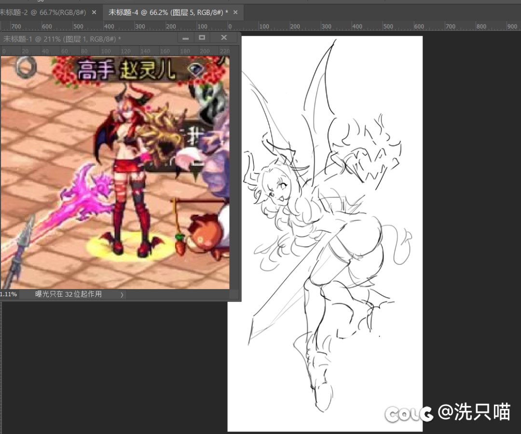
Task: Minimize the 未标题-1 floating window
Action: (x=185, y=38)
